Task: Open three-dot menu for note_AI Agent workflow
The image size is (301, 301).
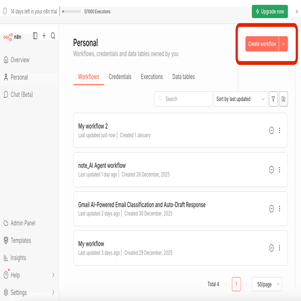Action: [280, 170]
